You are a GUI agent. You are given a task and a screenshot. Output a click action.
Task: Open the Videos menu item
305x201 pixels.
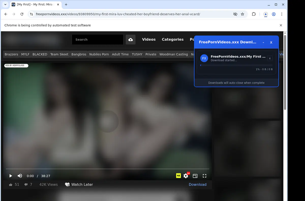149,39
